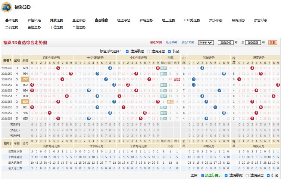Click blue ball 5 in row 2026250 十位 columns
This screenshot has width=281, height=179.
[97, 74]
